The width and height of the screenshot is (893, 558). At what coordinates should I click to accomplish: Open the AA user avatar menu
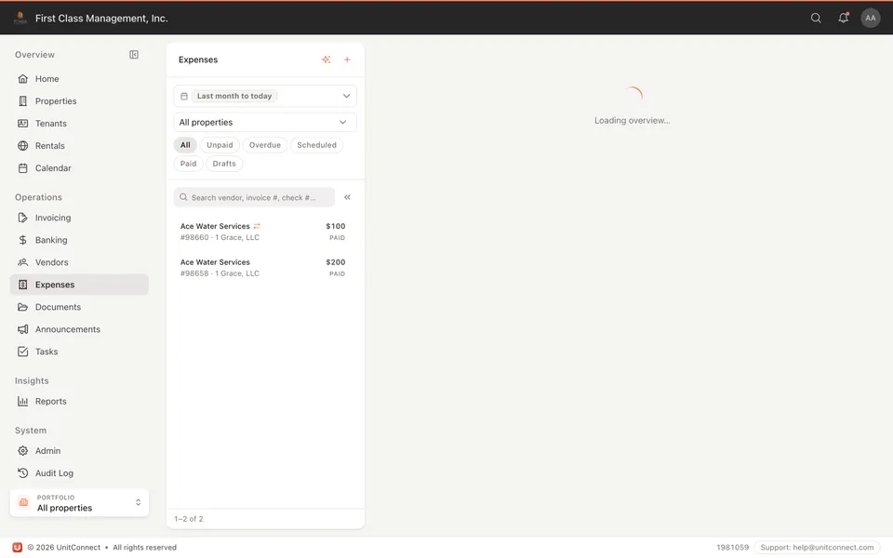coord(871,19)
